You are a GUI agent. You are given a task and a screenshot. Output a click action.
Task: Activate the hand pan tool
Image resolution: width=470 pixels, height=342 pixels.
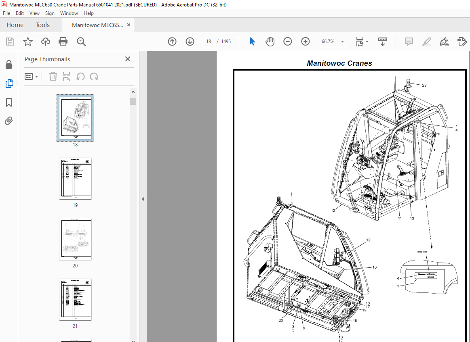click(270, 42)
